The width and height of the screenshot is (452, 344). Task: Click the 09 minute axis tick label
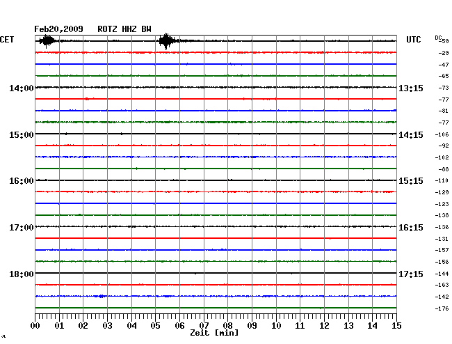click(x=252, y=326)
